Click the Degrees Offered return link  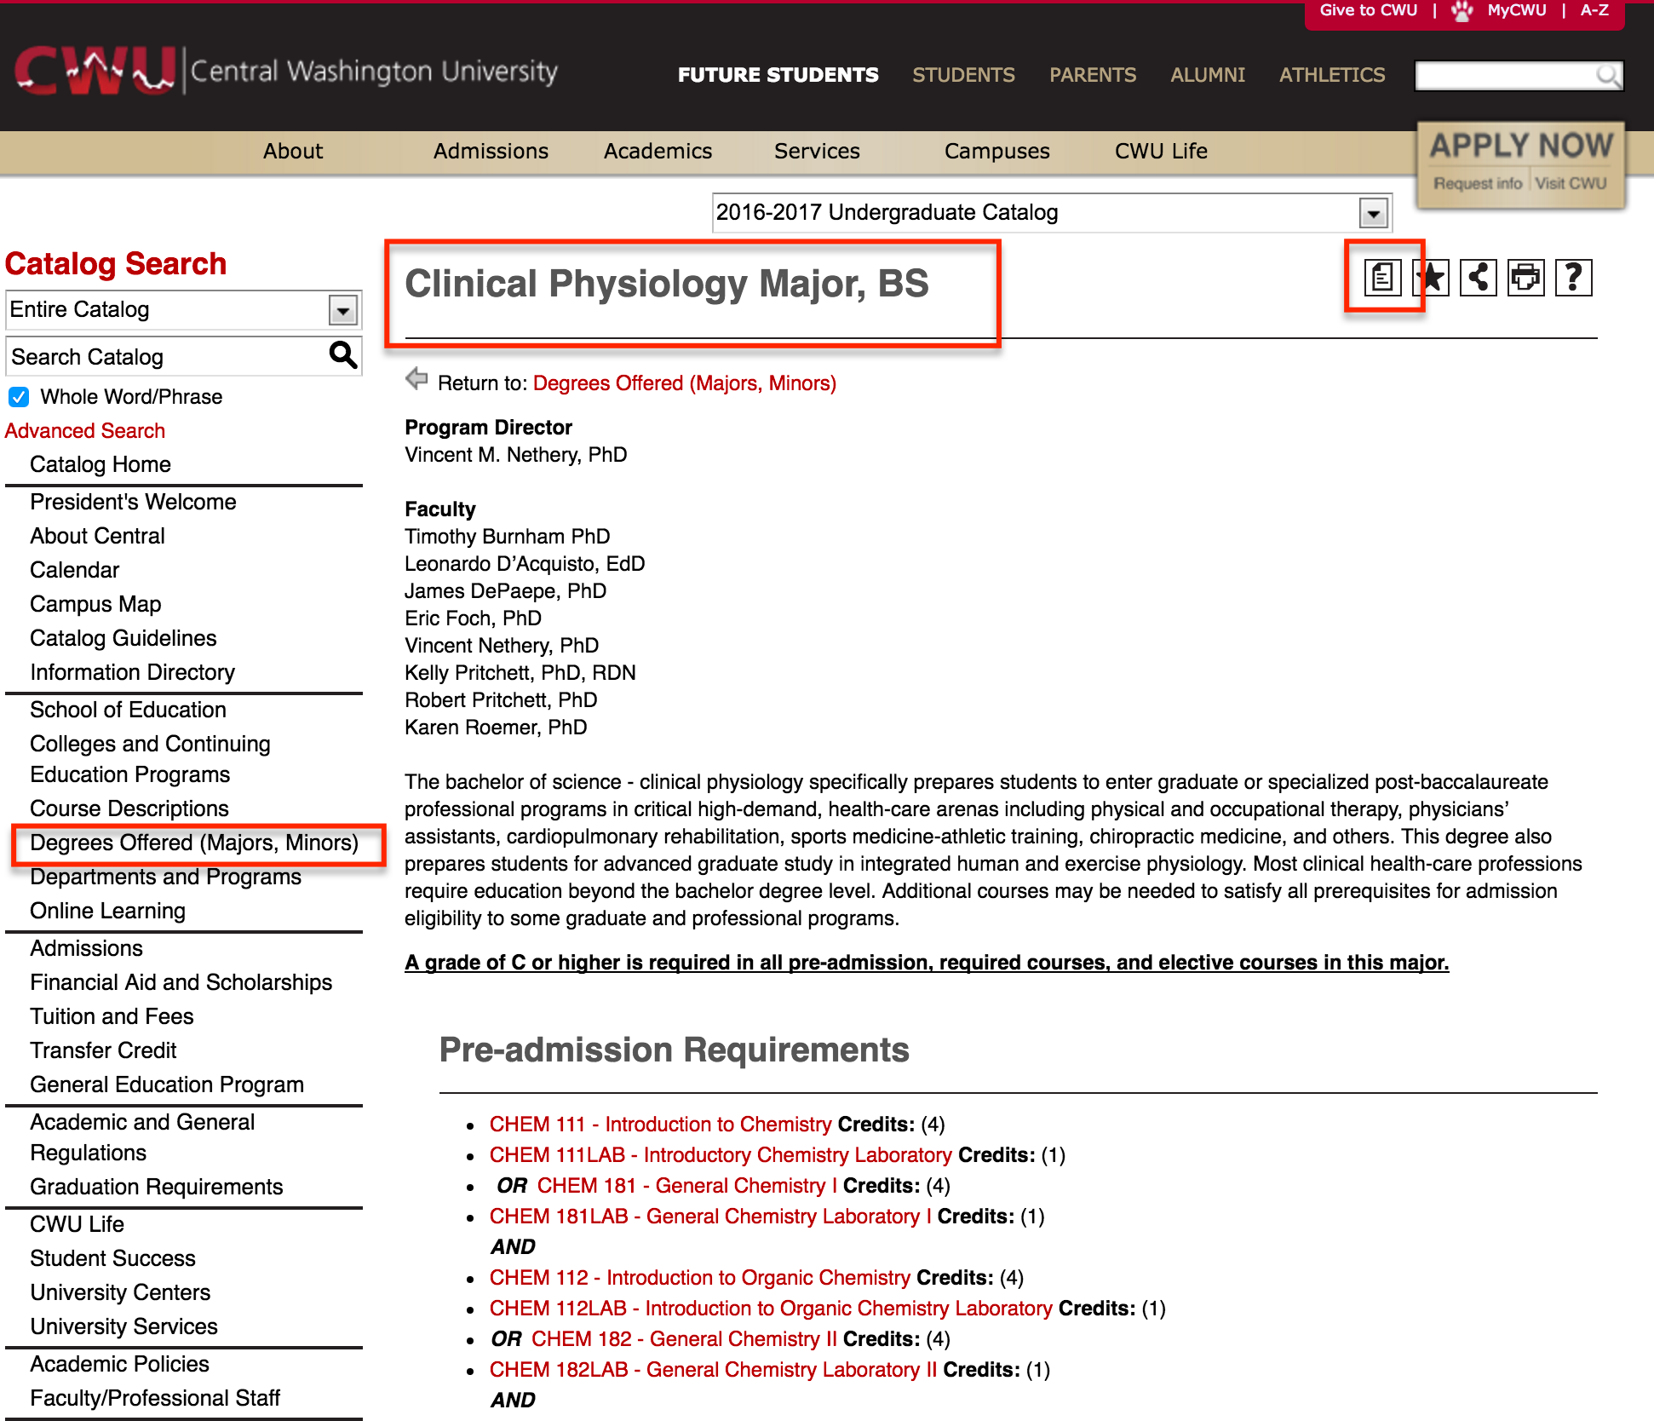click(685, 383)
